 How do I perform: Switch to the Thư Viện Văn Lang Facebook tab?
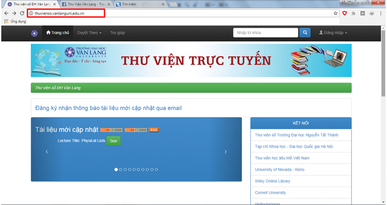86,4
